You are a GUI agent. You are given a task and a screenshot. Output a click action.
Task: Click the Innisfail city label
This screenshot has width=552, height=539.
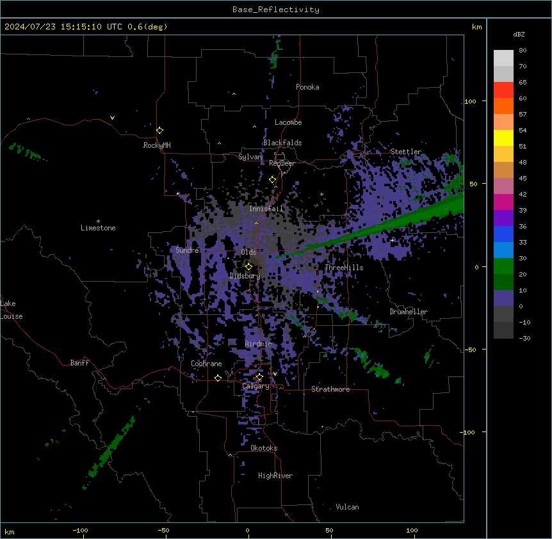point(266,209)
